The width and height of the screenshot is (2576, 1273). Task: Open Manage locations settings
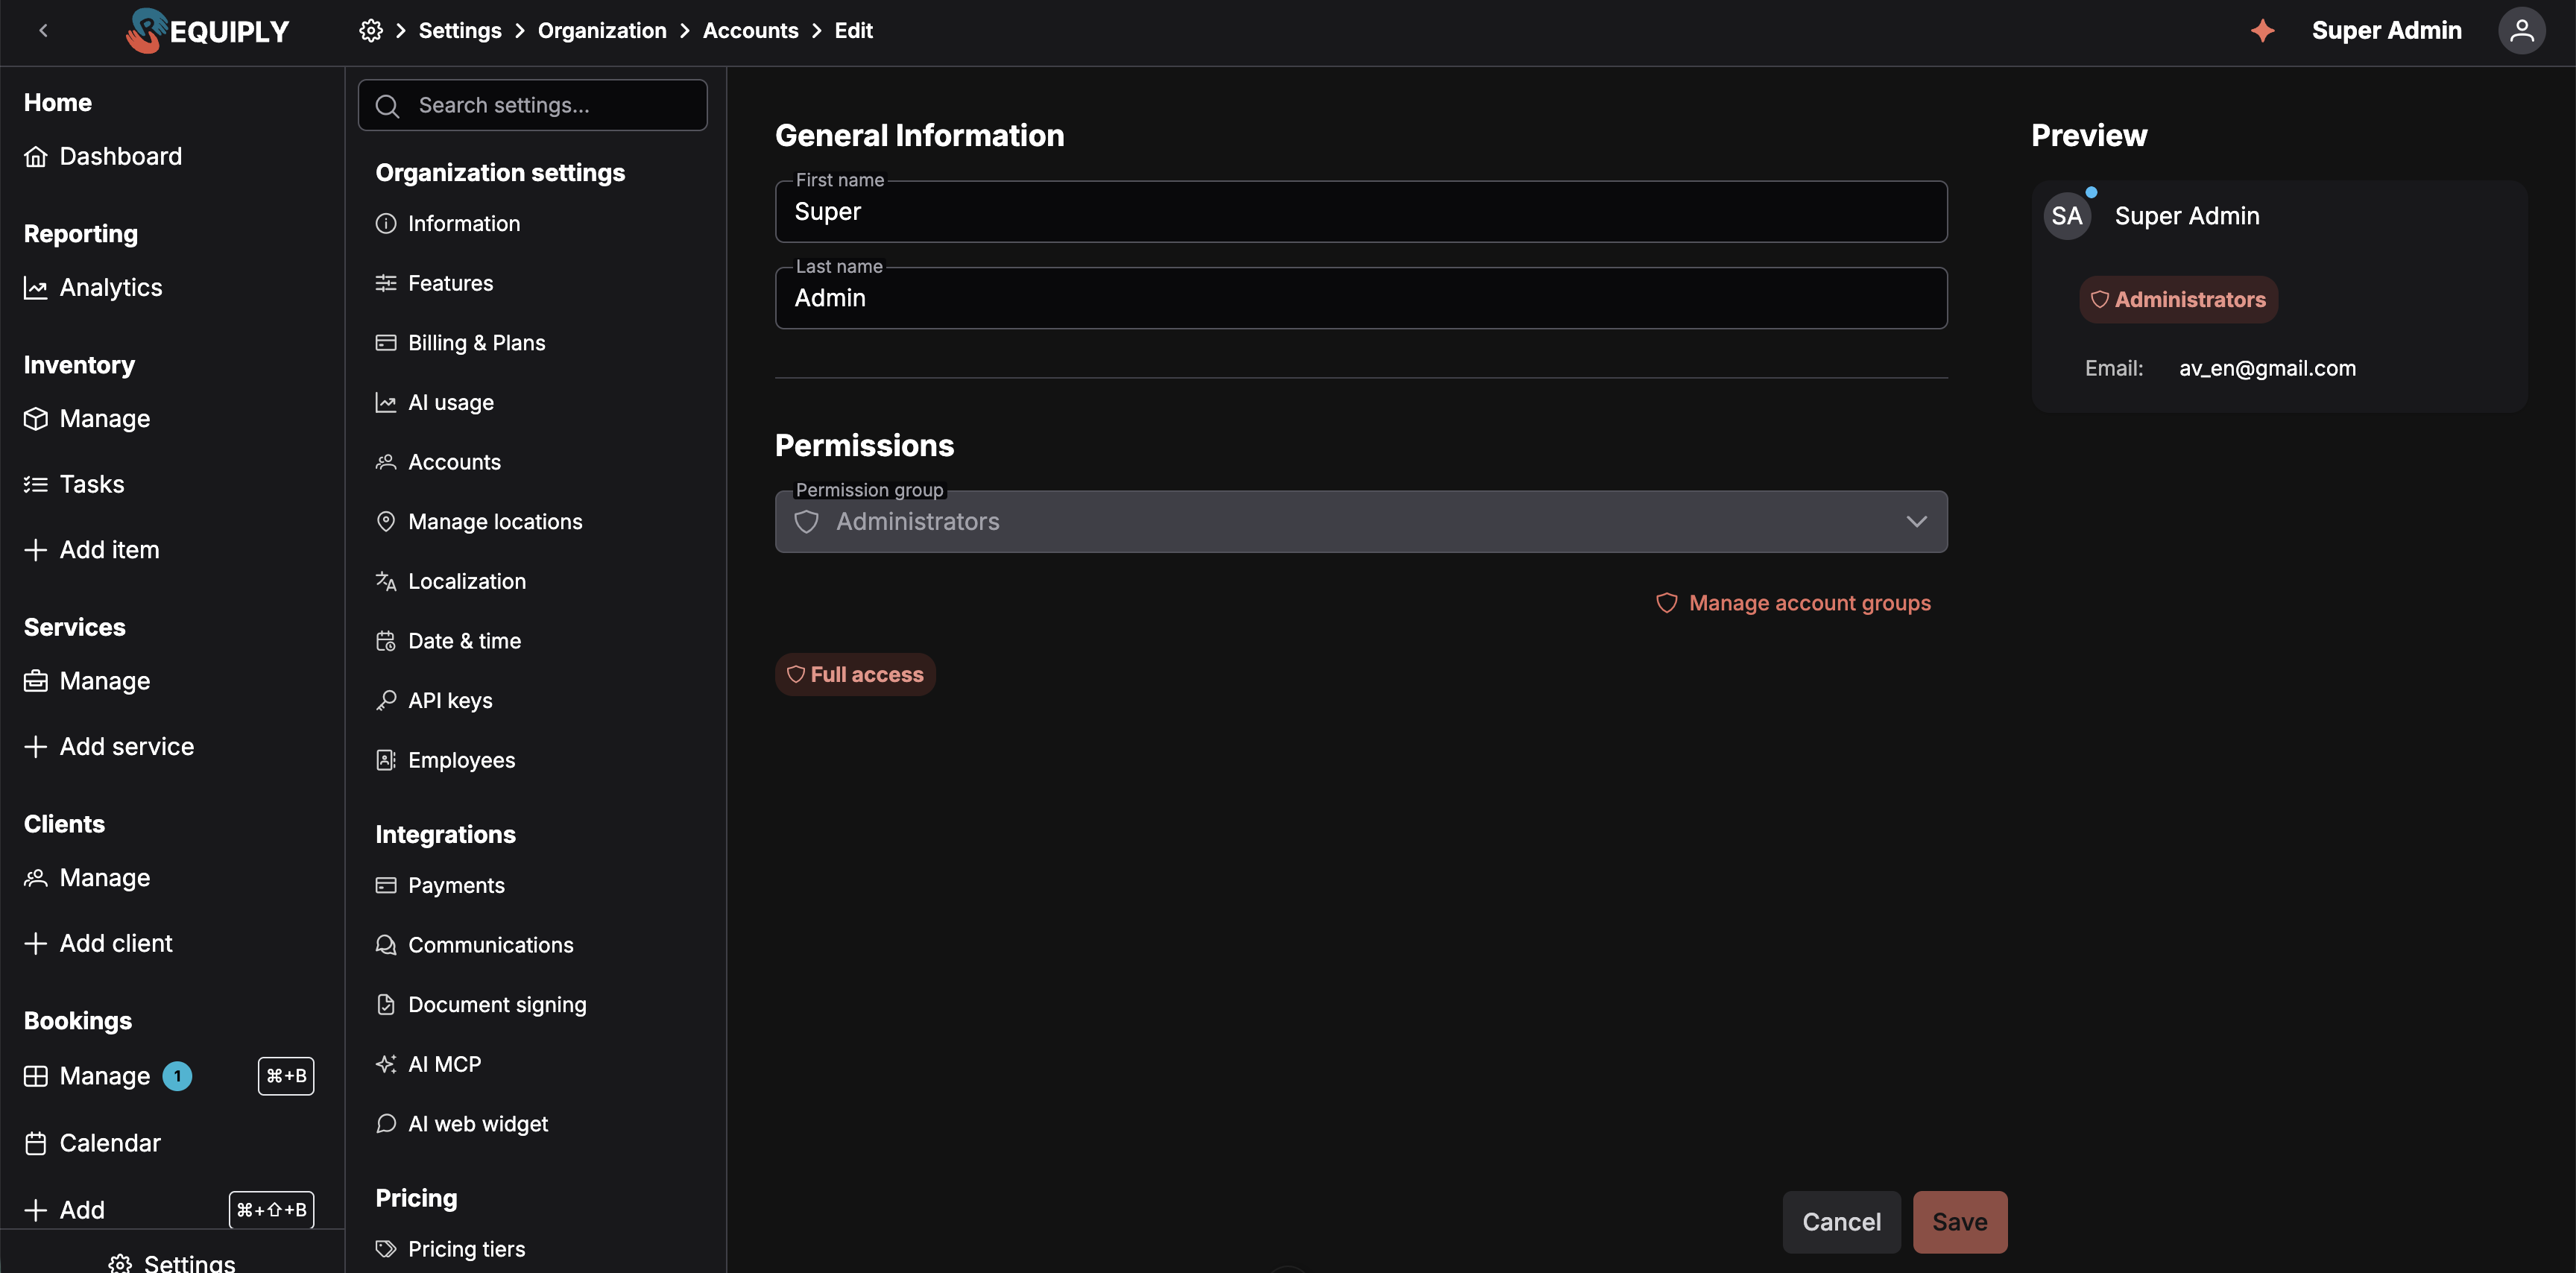[478, 522]
